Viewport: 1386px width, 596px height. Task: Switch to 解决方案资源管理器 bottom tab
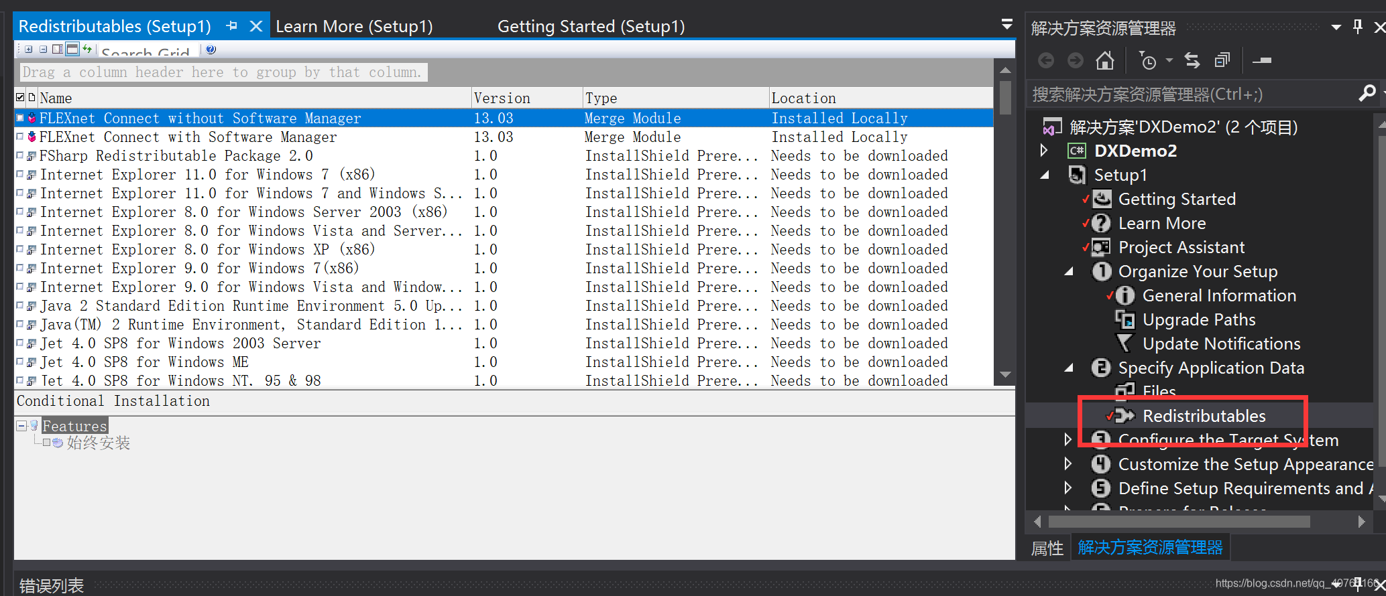(1150, 548)
